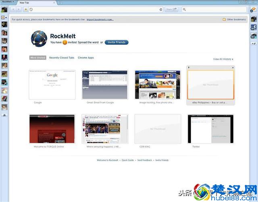Image resolution: width=258 pixels, height=202 pixels.
Task: Expand View All History
Action: tap(223, 59)
